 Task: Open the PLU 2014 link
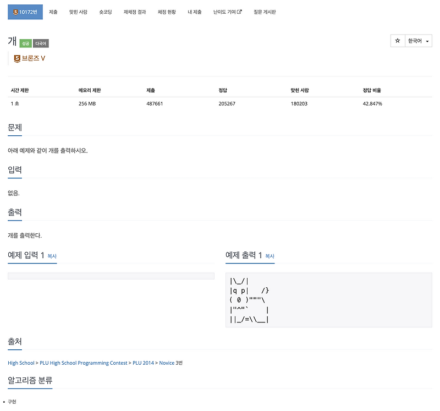pyautogui.click(x=143, y=363)
